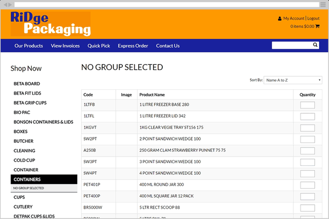Select BETA GRIP CUPS category
The width and height of the screenshot is (329, 219).
coord(30,103)
